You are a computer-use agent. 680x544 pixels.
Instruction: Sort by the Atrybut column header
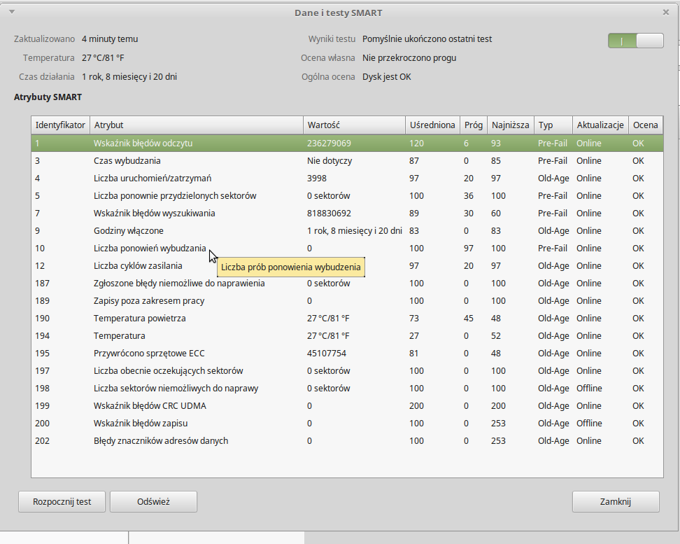tap(197, 125)
